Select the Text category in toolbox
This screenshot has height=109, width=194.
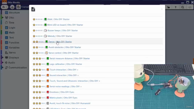[x=11, y=38]
